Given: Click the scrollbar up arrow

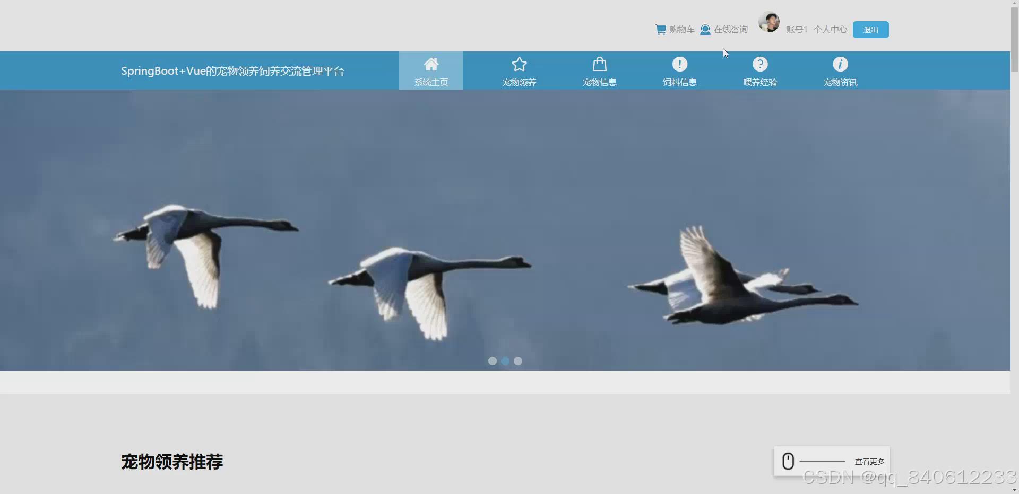Looking at the screenshot, I should click(x=1014, y=3).
